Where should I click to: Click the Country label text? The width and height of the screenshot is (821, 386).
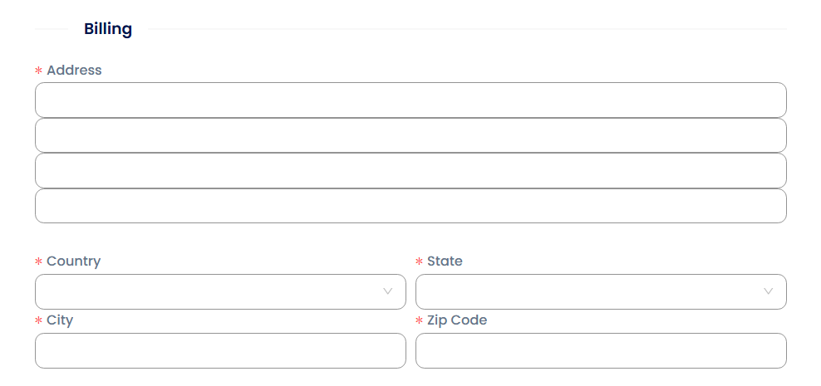[x=73, y=261]
